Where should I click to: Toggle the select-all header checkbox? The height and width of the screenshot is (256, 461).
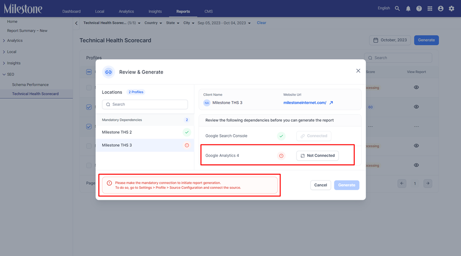(89, 72)
